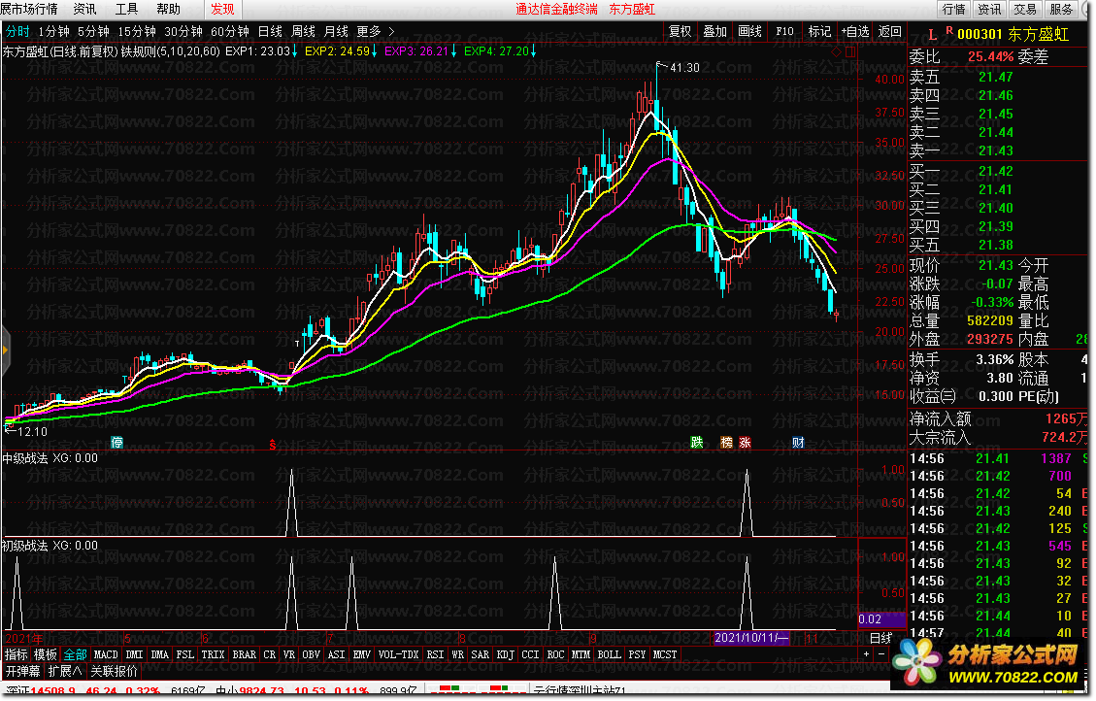Switch to 分时 intraday view
This screenshot has height=701, width=1096.
(17, 31)
